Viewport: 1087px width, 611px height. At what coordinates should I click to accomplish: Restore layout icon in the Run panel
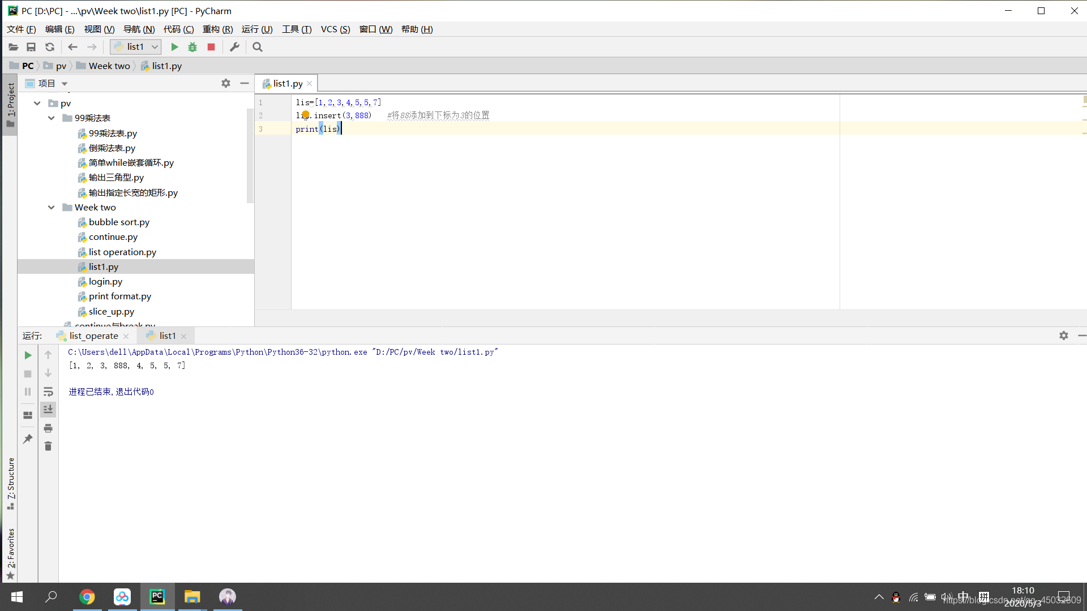pos(28,415)
